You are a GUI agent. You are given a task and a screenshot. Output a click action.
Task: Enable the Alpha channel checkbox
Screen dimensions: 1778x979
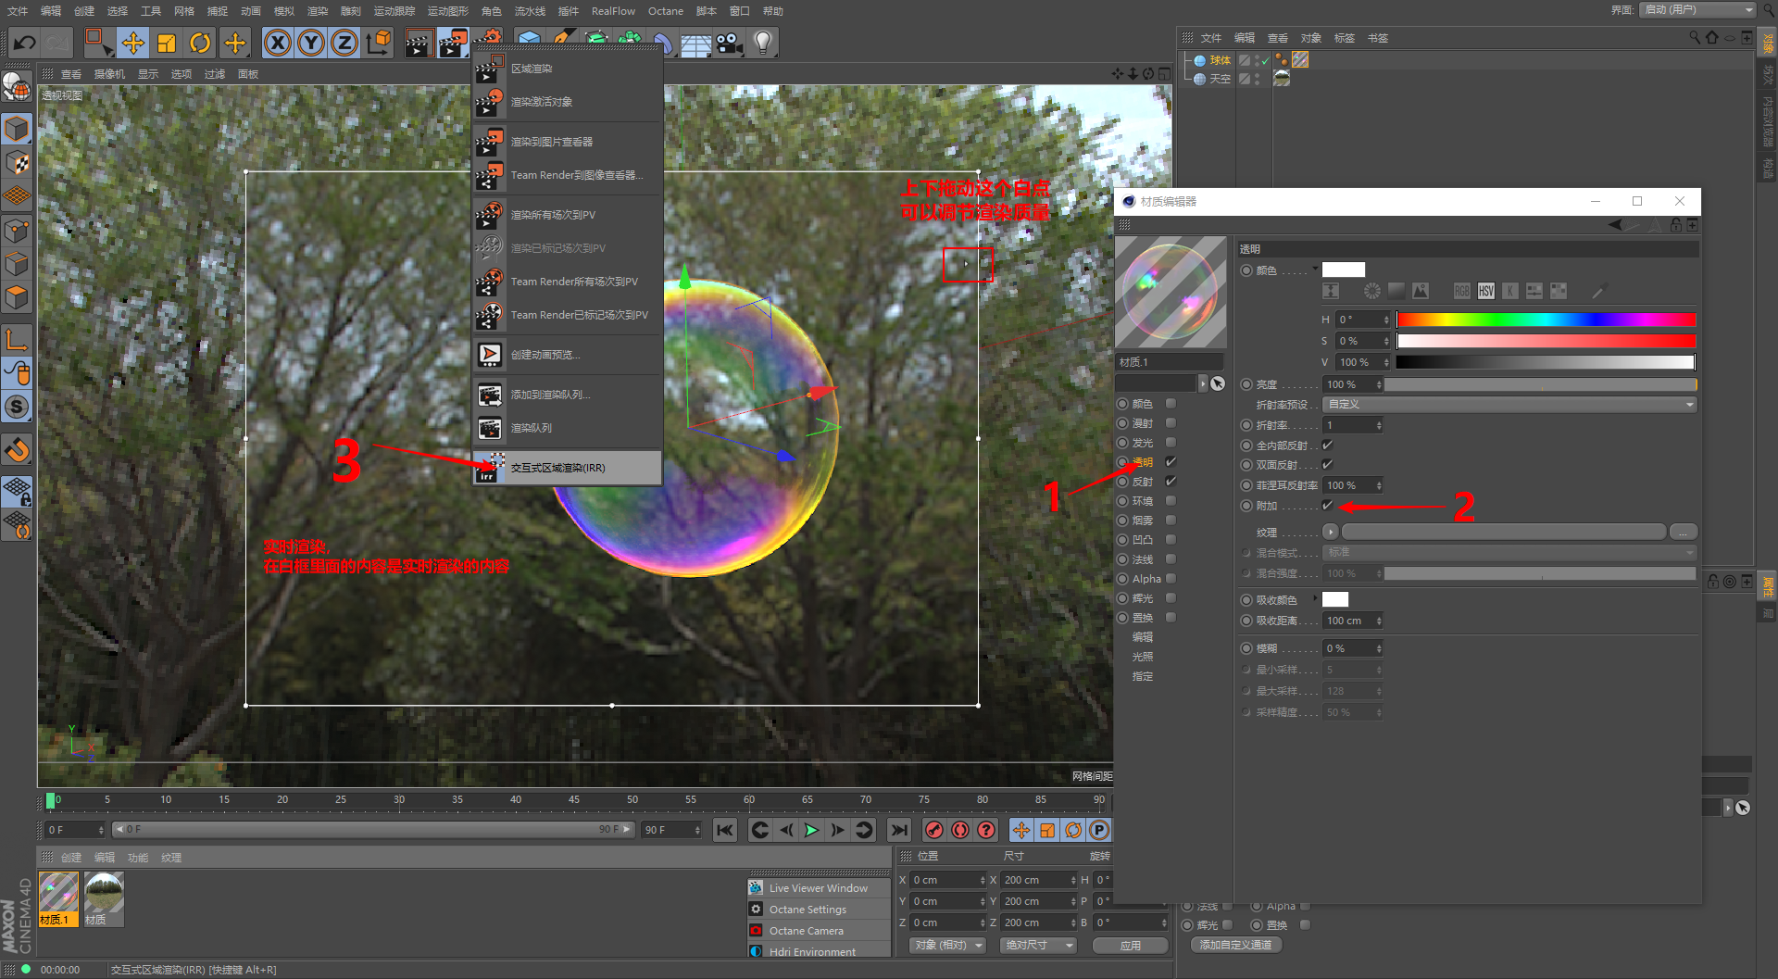point(1171,578)
